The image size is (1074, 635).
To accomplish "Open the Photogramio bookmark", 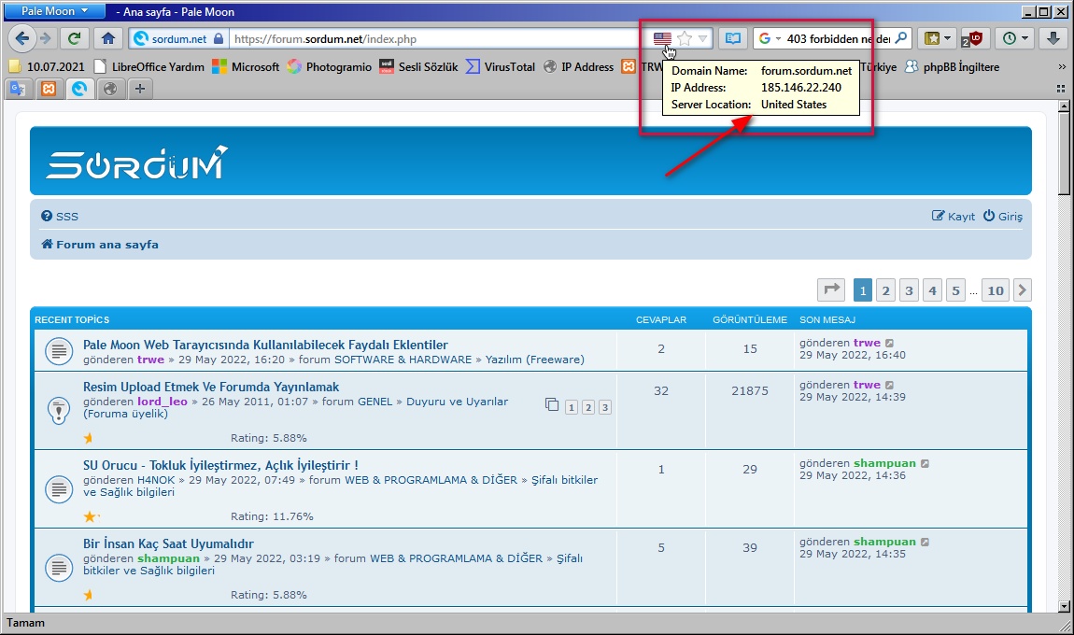I will coord(330,66).
